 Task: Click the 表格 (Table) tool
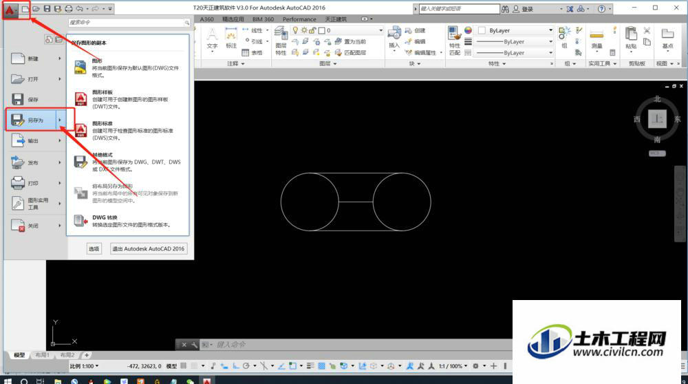[252, 53]
